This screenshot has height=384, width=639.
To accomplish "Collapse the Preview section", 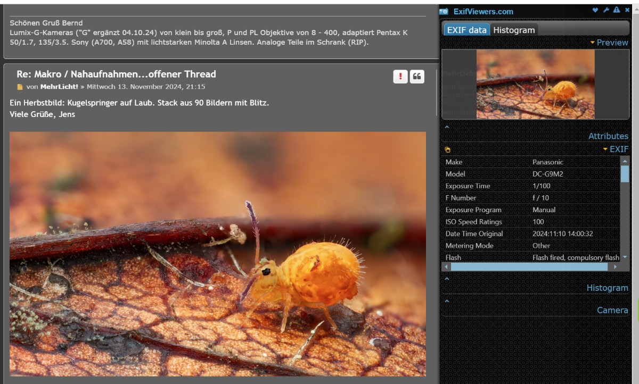I will click(x=609, y=43).
